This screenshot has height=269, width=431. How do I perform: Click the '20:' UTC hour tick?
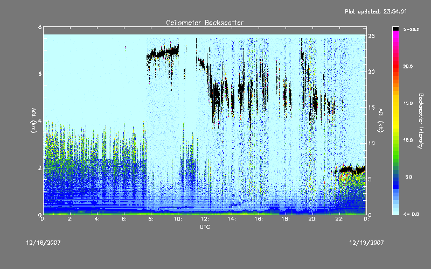312,219
